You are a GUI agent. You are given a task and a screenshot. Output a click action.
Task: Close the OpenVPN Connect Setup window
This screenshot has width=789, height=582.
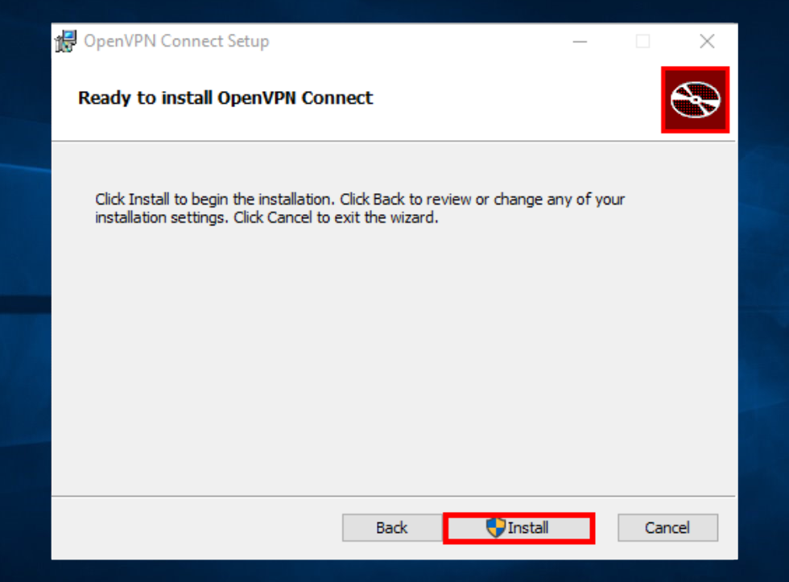point(707,41)
